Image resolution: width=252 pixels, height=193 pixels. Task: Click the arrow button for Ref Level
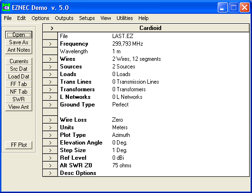pyautogui.click(x=50, y=158)
